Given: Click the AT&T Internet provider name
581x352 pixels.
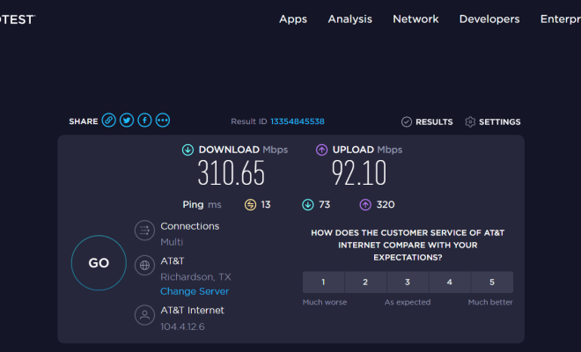Looking at the screenshot, I should pos(192,311).
